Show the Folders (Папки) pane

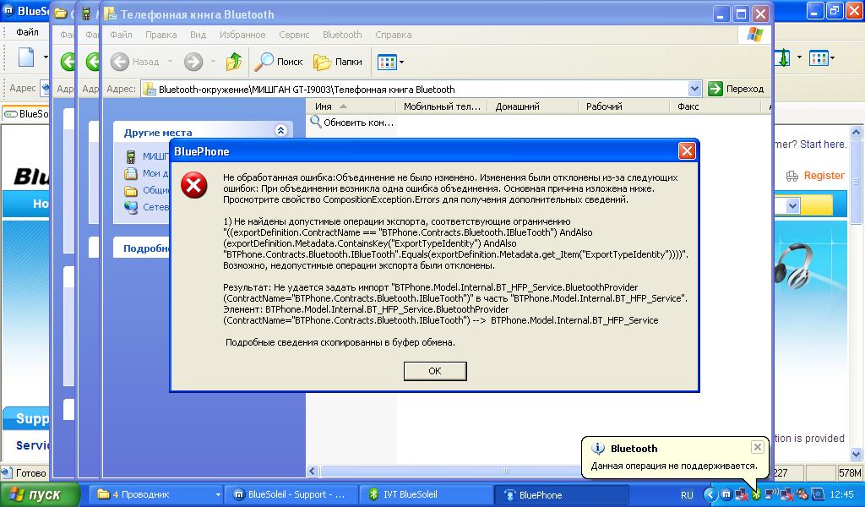click(x=338, y=62)
